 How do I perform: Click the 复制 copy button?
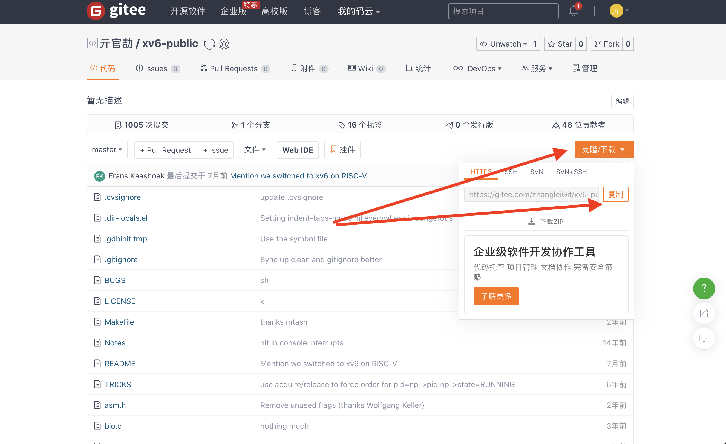click(x=615, y=194)
